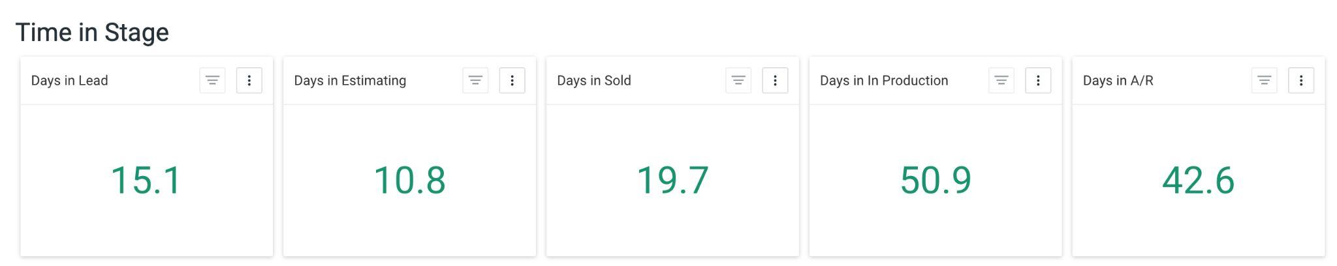
Task: Click the Time in Stage section heading
Action: pyautogui.click(x=92, y=32)
